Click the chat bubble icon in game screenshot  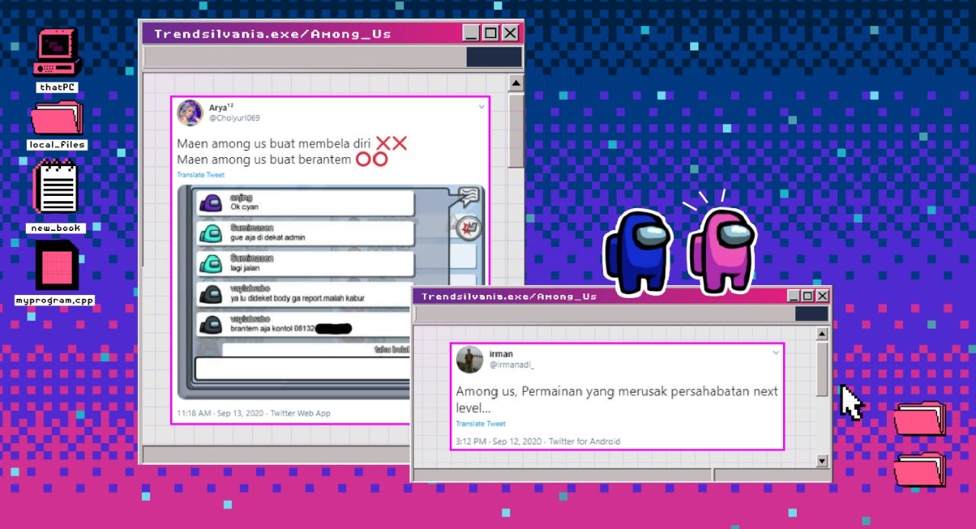[467, 197]
